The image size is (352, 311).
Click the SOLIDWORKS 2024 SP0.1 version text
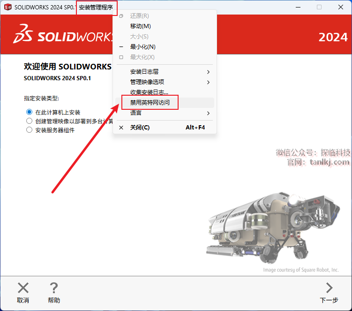[x=57, y=78]
